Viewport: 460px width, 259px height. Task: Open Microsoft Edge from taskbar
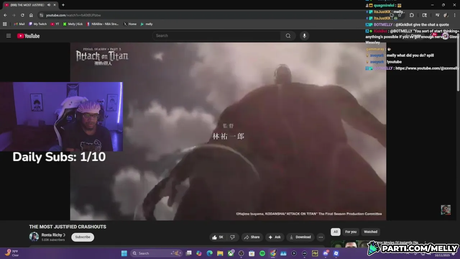pyautogui.click(x=210, y=253)
